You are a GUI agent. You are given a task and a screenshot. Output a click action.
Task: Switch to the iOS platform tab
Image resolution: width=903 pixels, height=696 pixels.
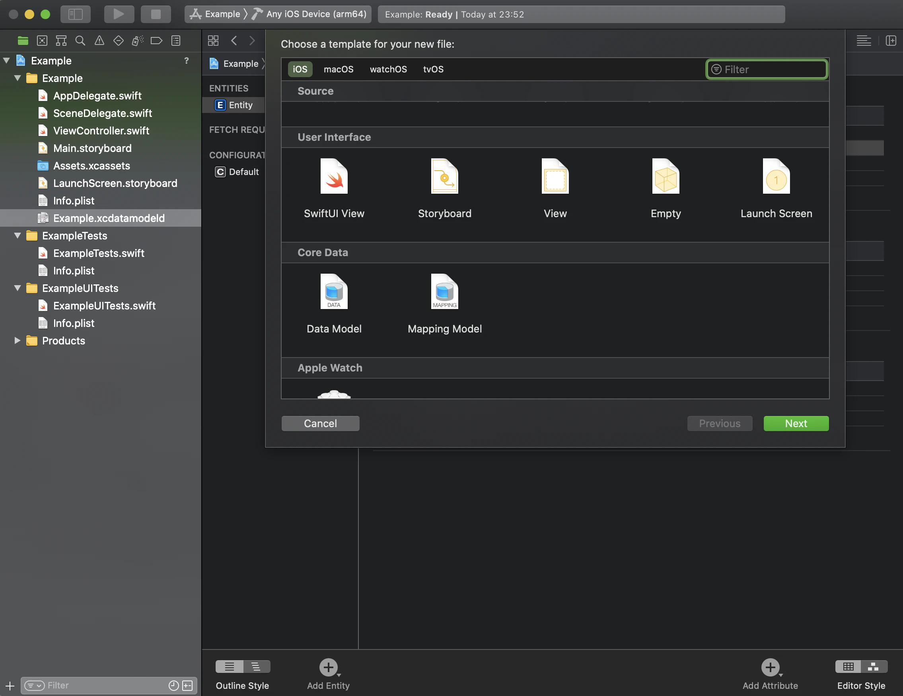point(300,69)
